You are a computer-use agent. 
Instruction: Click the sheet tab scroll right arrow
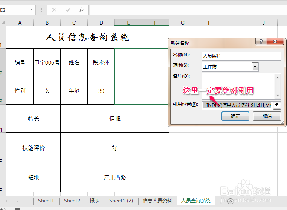tap(17, 201)
